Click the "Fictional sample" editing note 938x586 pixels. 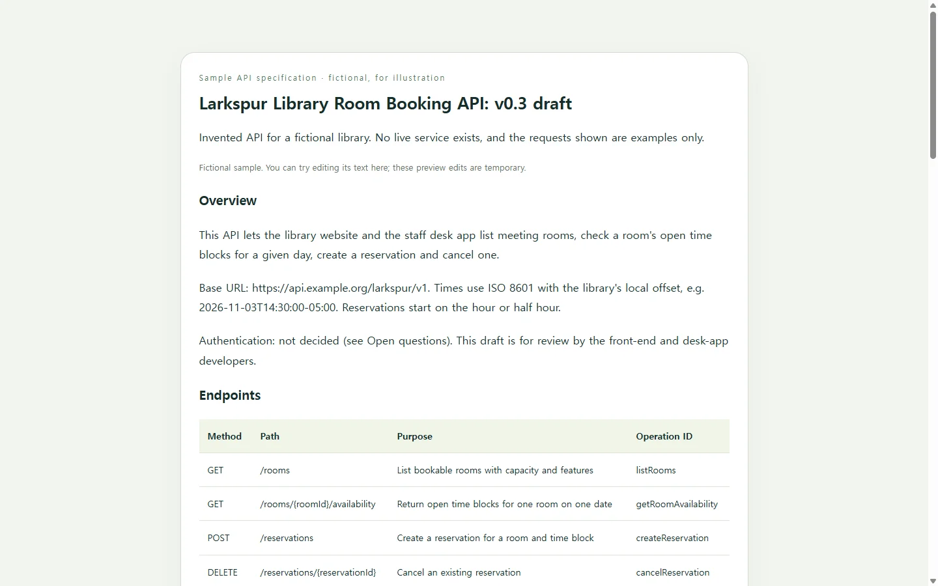(362, 168)
